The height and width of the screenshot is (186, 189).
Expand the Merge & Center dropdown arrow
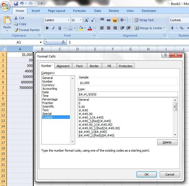click(164, 28)
